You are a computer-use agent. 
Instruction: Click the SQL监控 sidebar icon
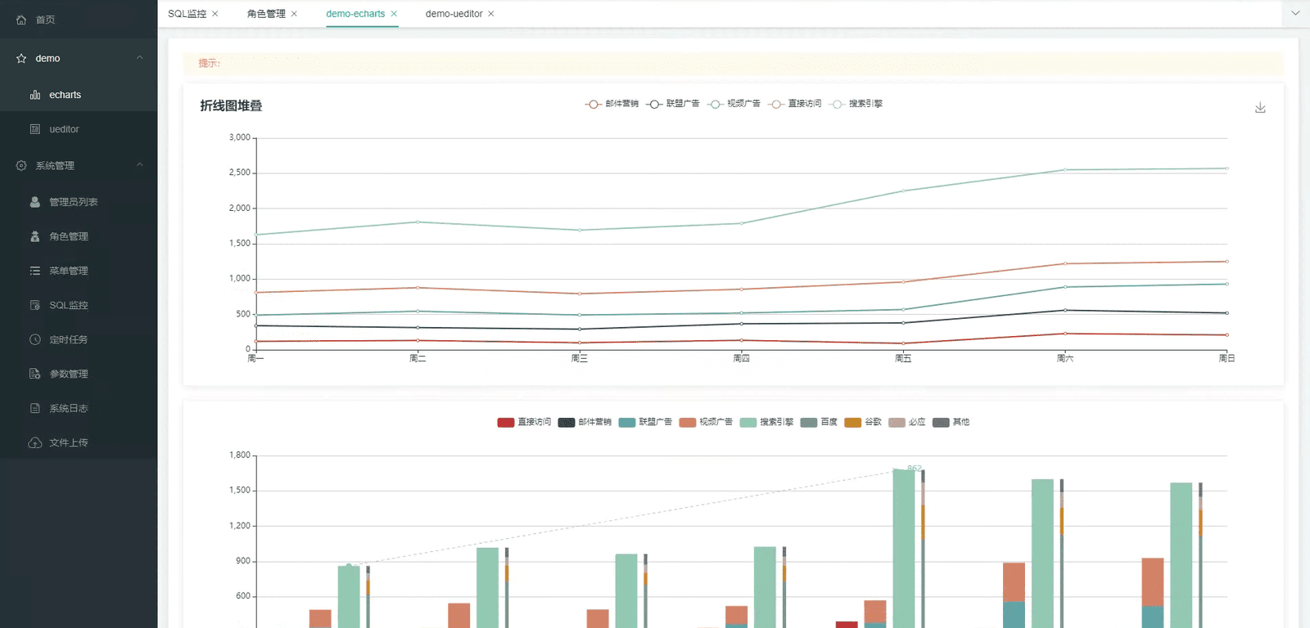coord(35,305)
